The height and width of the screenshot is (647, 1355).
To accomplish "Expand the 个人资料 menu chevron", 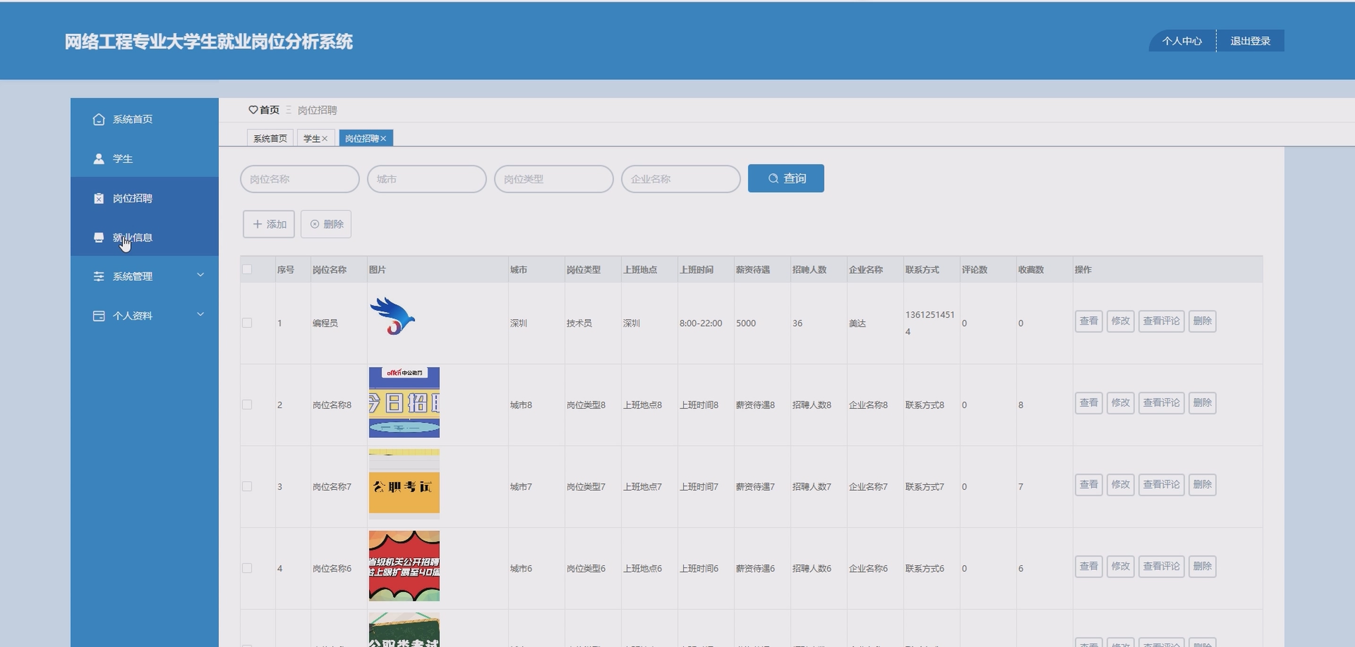I will 200,315.
